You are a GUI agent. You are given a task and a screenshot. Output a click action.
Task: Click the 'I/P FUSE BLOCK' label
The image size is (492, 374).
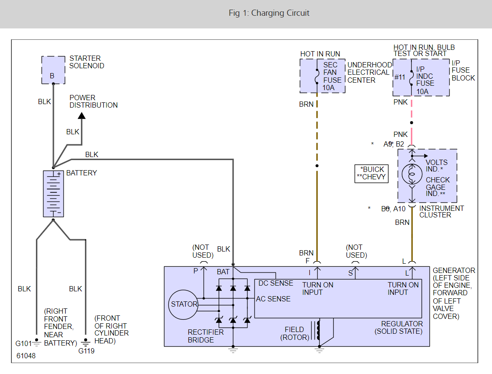[463, 70]
